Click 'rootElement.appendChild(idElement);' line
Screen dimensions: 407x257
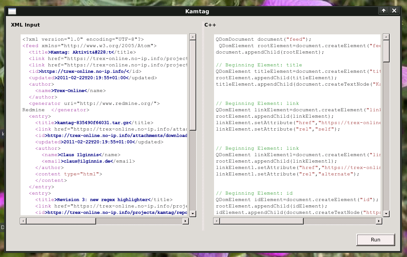point(272,206)
